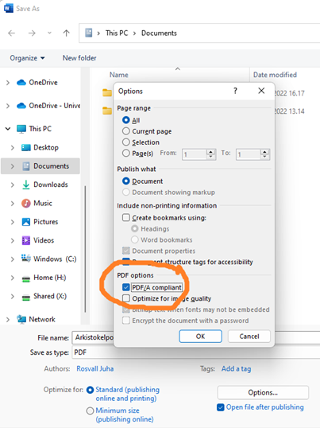The image size is (320, 428).
Task: Open the Save as type PDF dropdown
Action: [x=196, y=352]
